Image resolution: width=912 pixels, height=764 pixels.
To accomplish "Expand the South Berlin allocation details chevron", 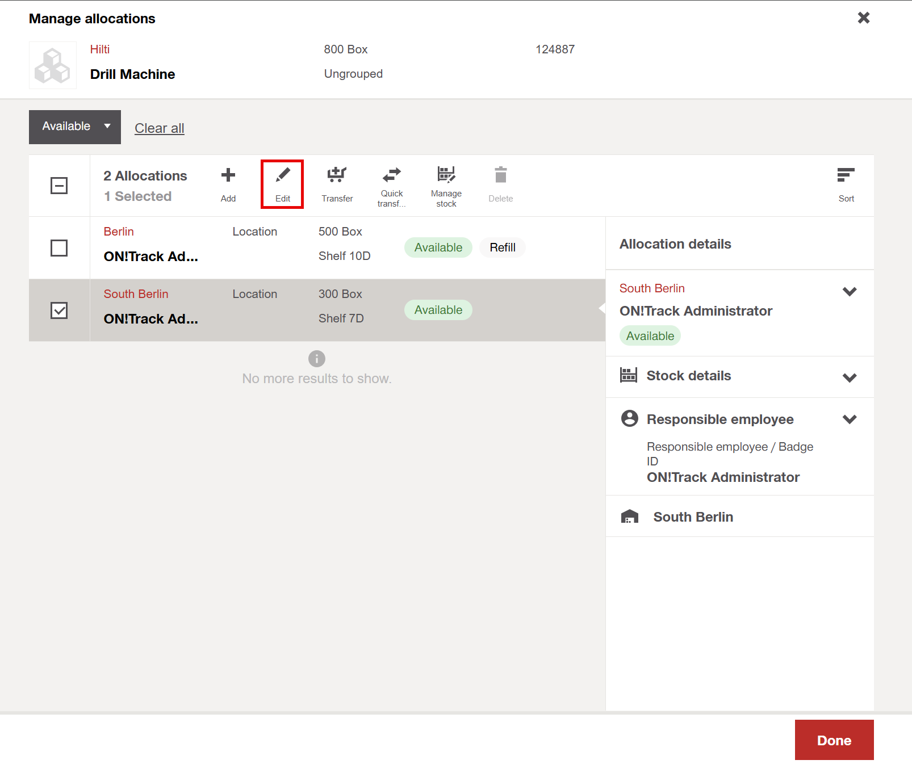I will point(849,292).
